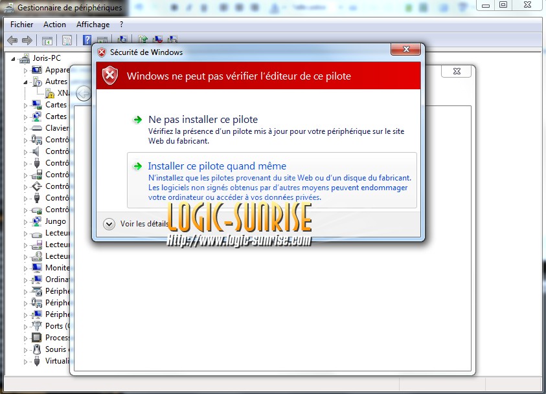
Task: Click the Forward arrow in the Device Manager toolbar
Action: click(x=27, y=40)
